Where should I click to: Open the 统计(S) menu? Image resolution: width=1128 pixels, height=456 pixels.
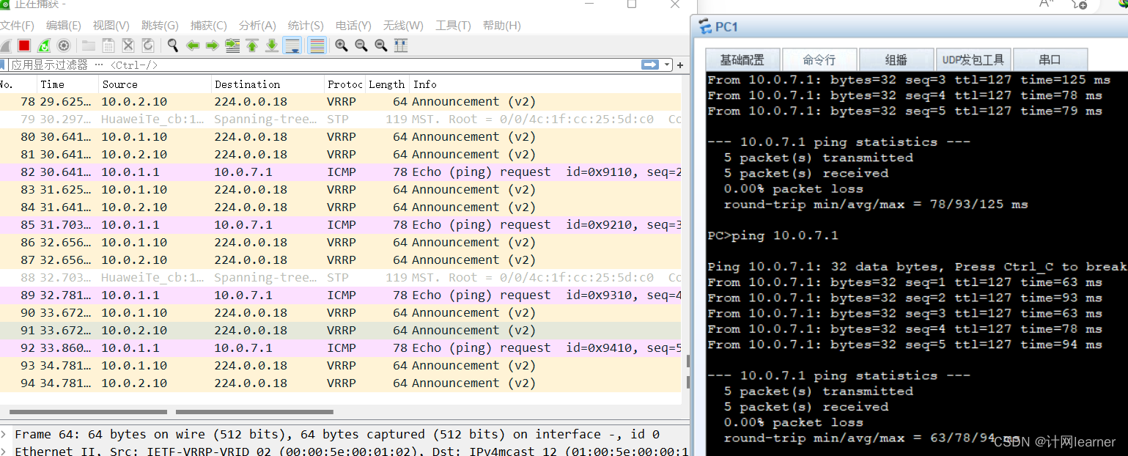point(306,26)
